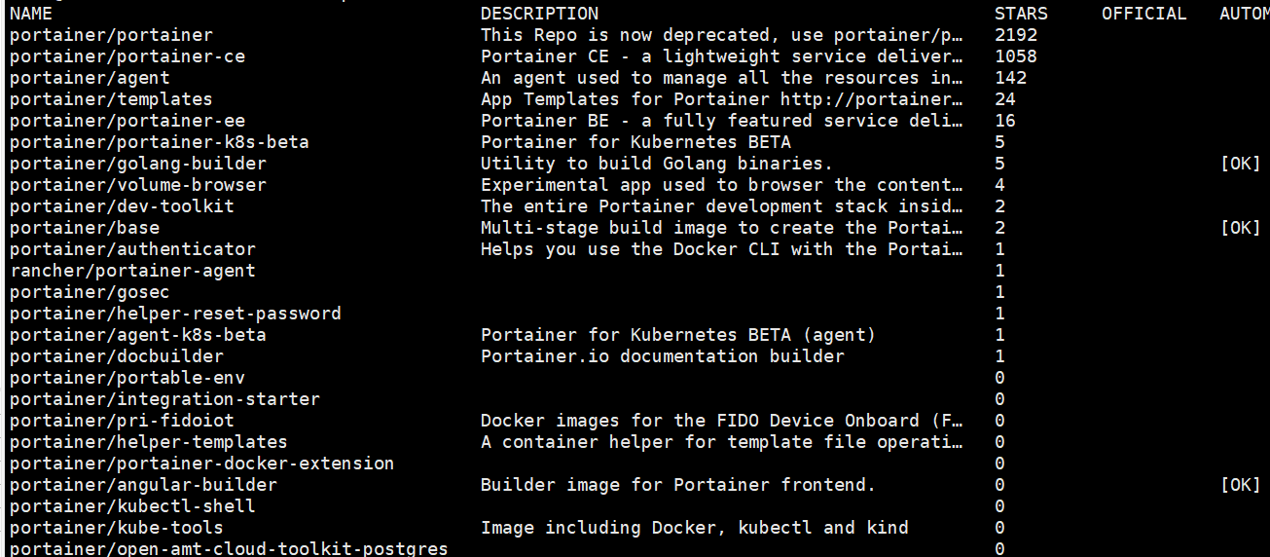The image size is (1270, 557).
Task: Click 'Helps you use the Docker CLI' description
Action: (x=723, y=249)
